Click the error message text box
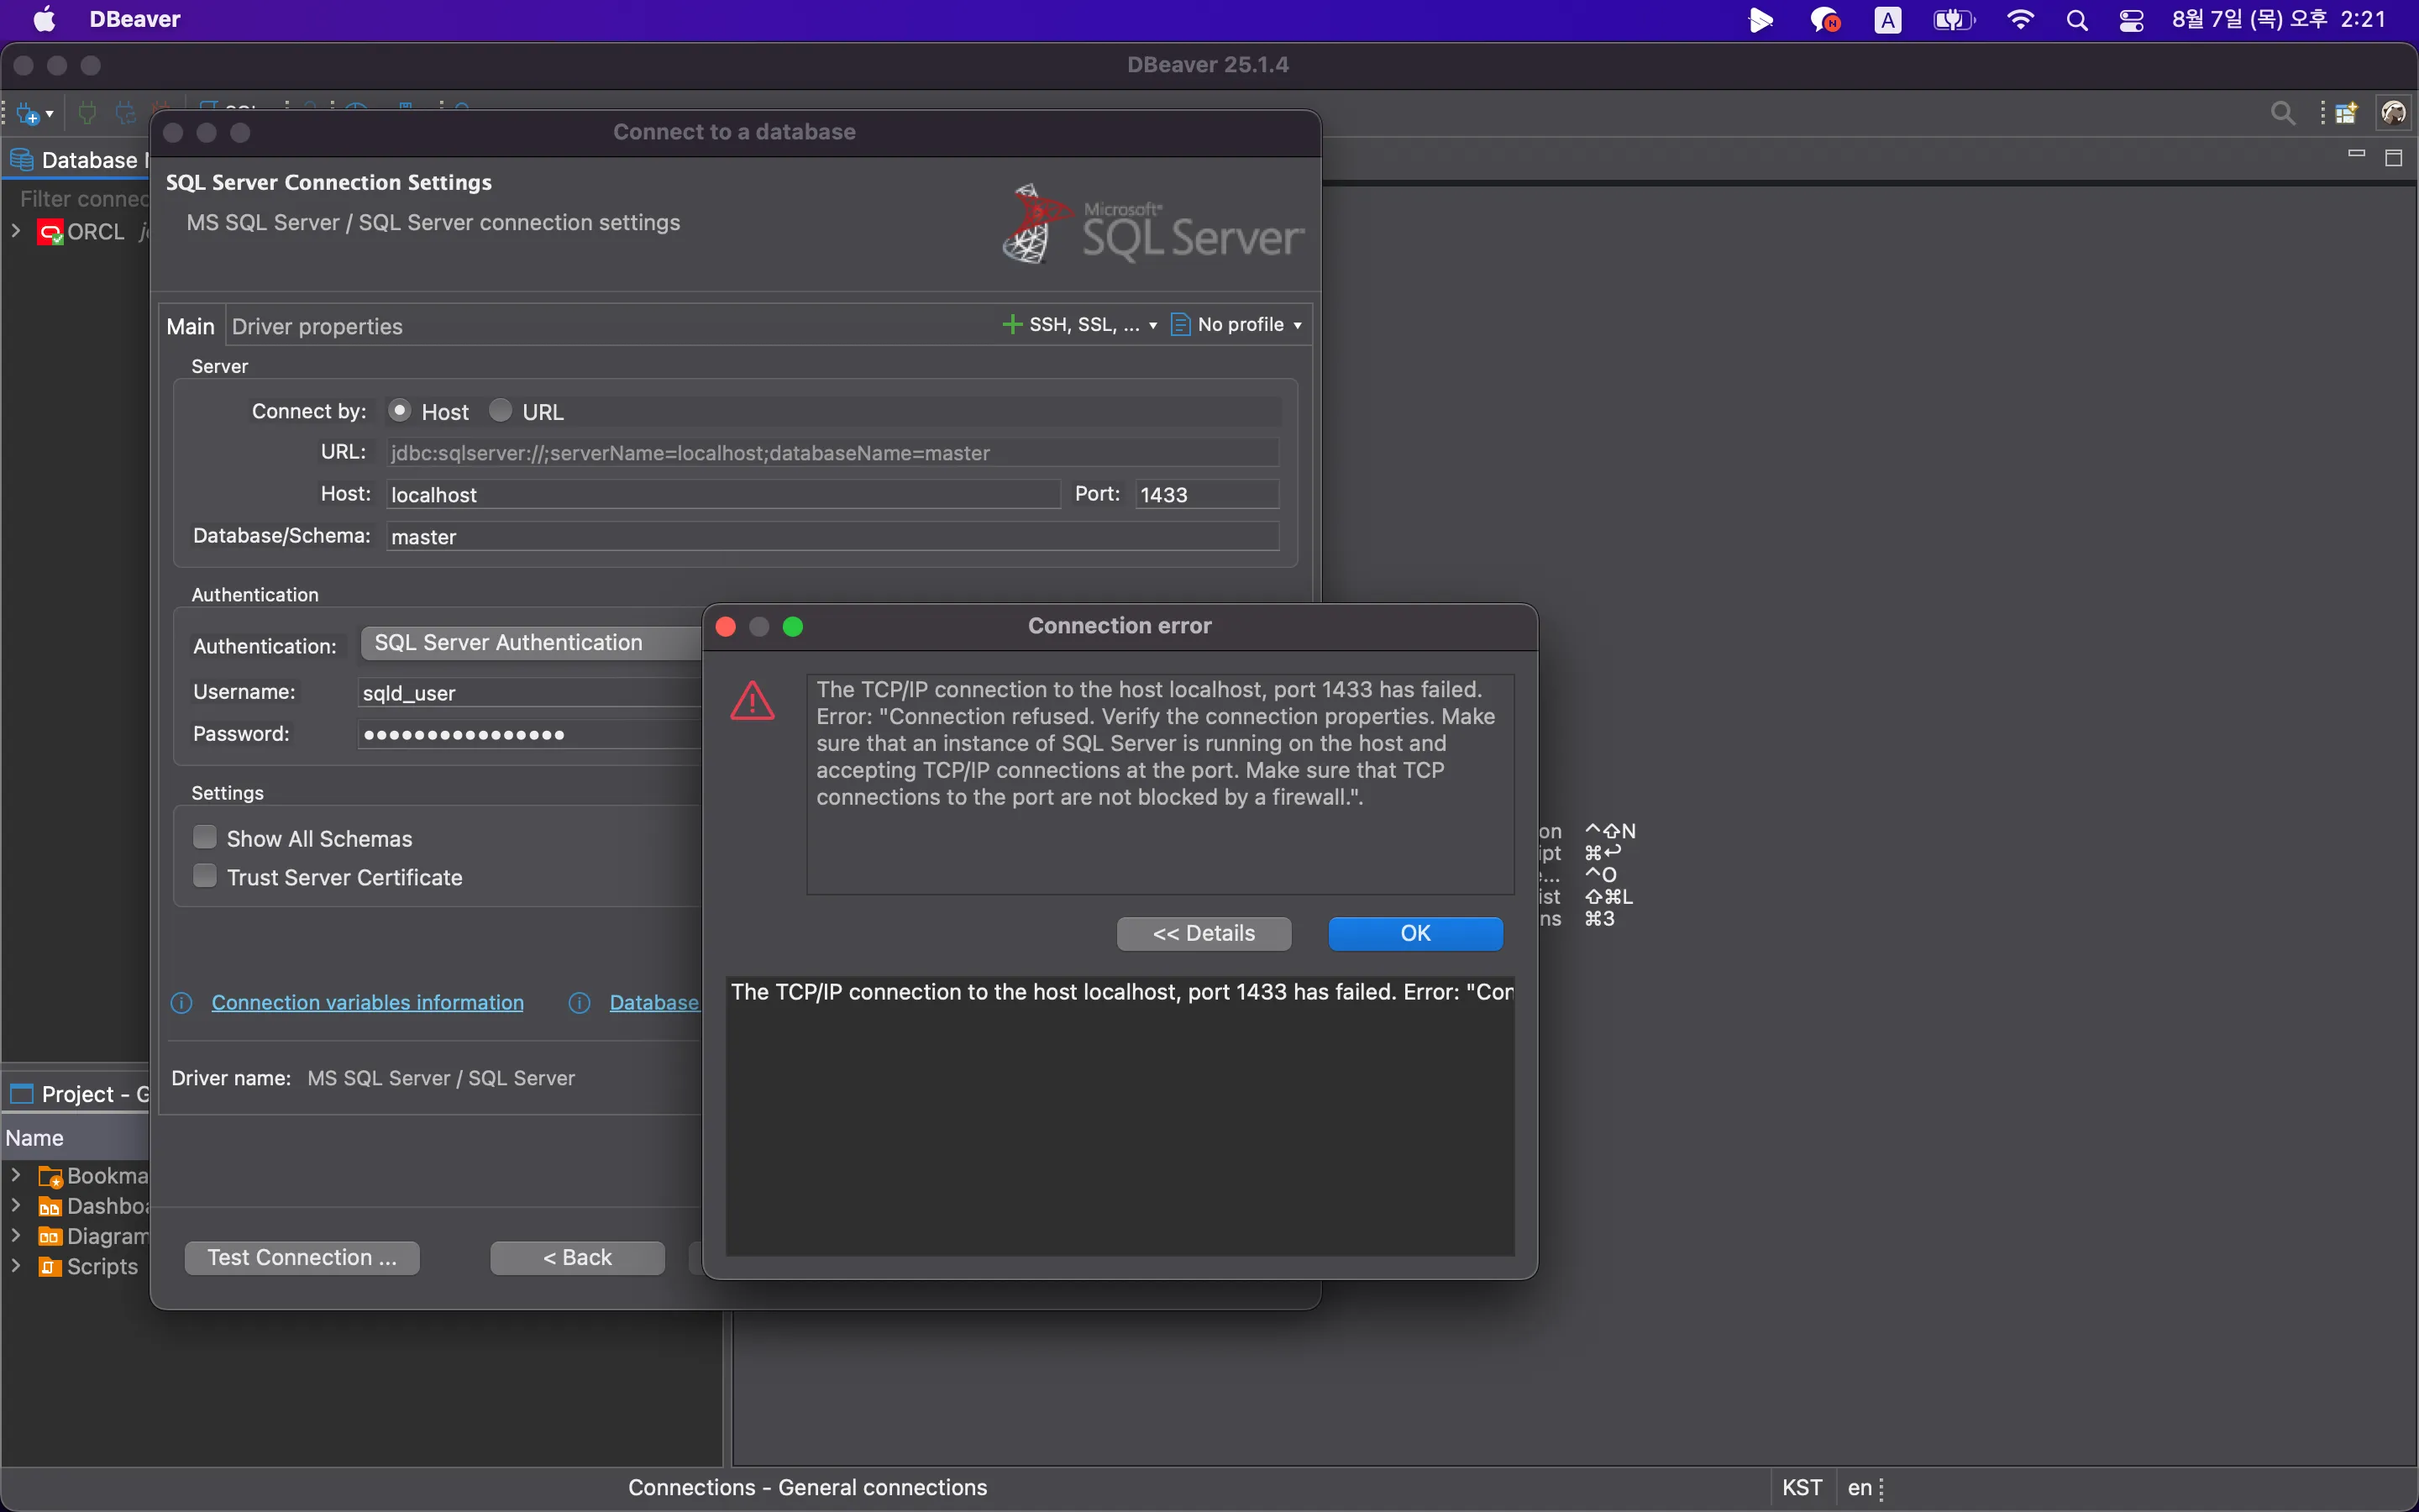 pos(1161,784)
